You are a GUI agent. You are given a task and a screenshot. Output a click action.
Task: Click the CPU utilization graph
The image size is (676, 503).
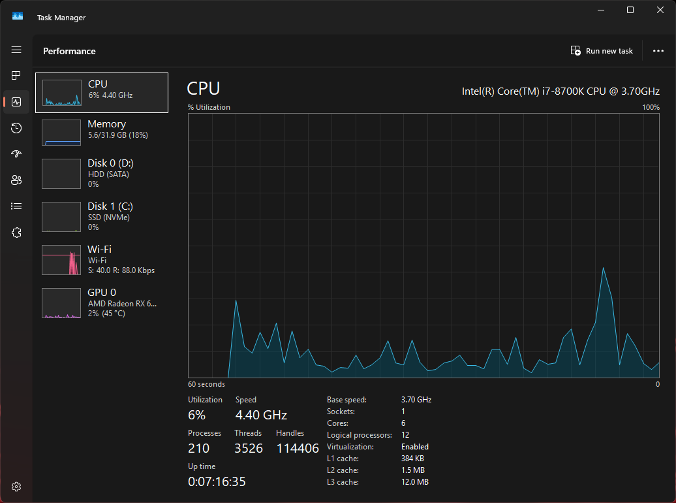423,246
